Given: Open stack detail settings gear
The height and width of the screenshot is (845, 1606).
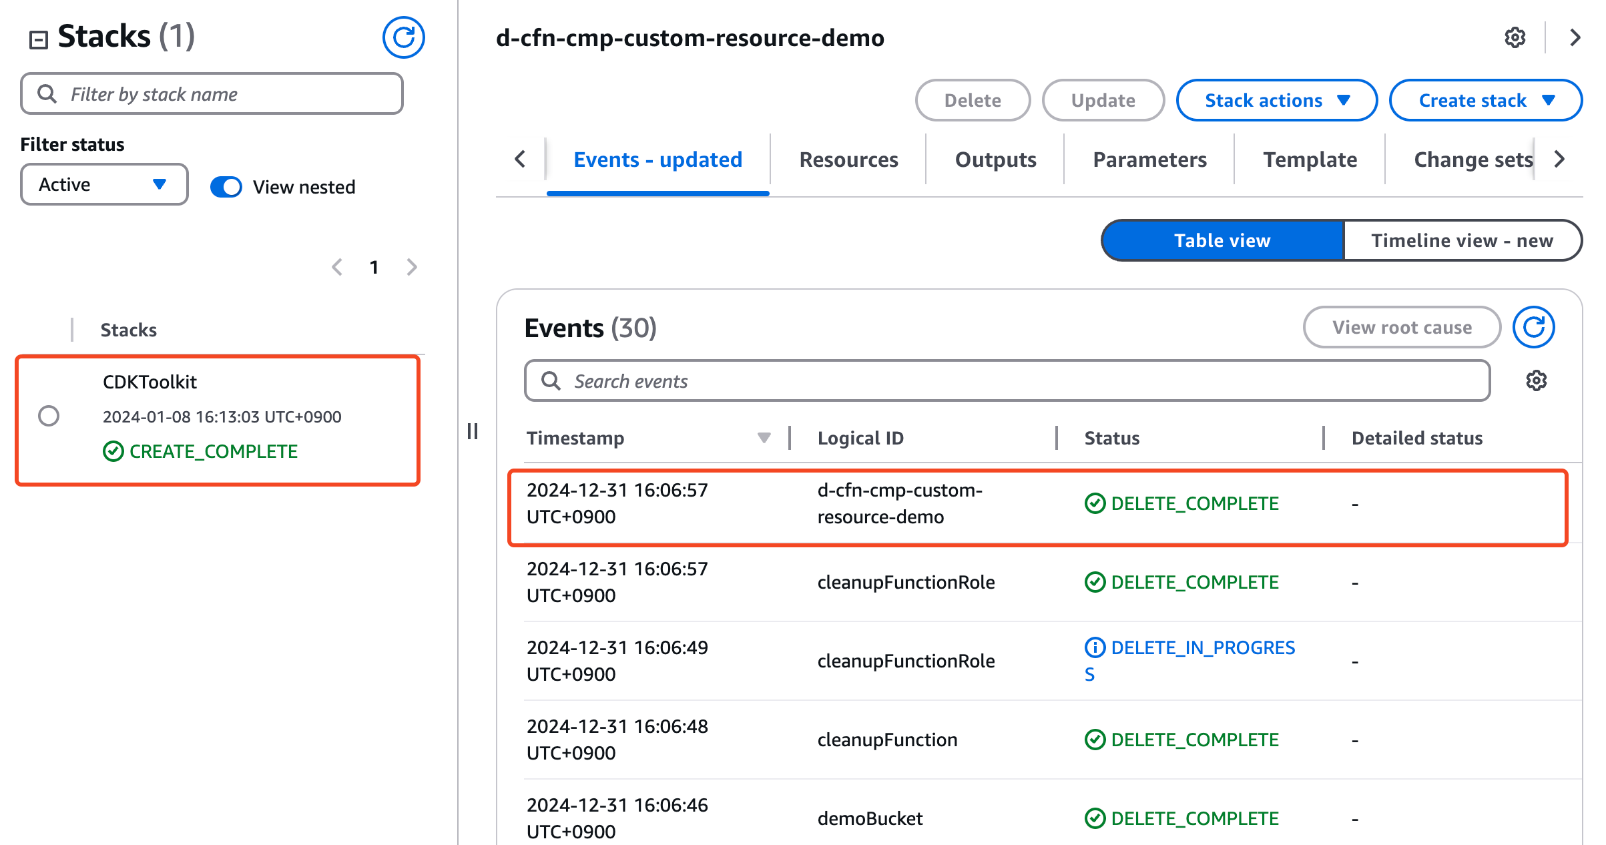Looking at the screenshot, I should [1515, 38].
